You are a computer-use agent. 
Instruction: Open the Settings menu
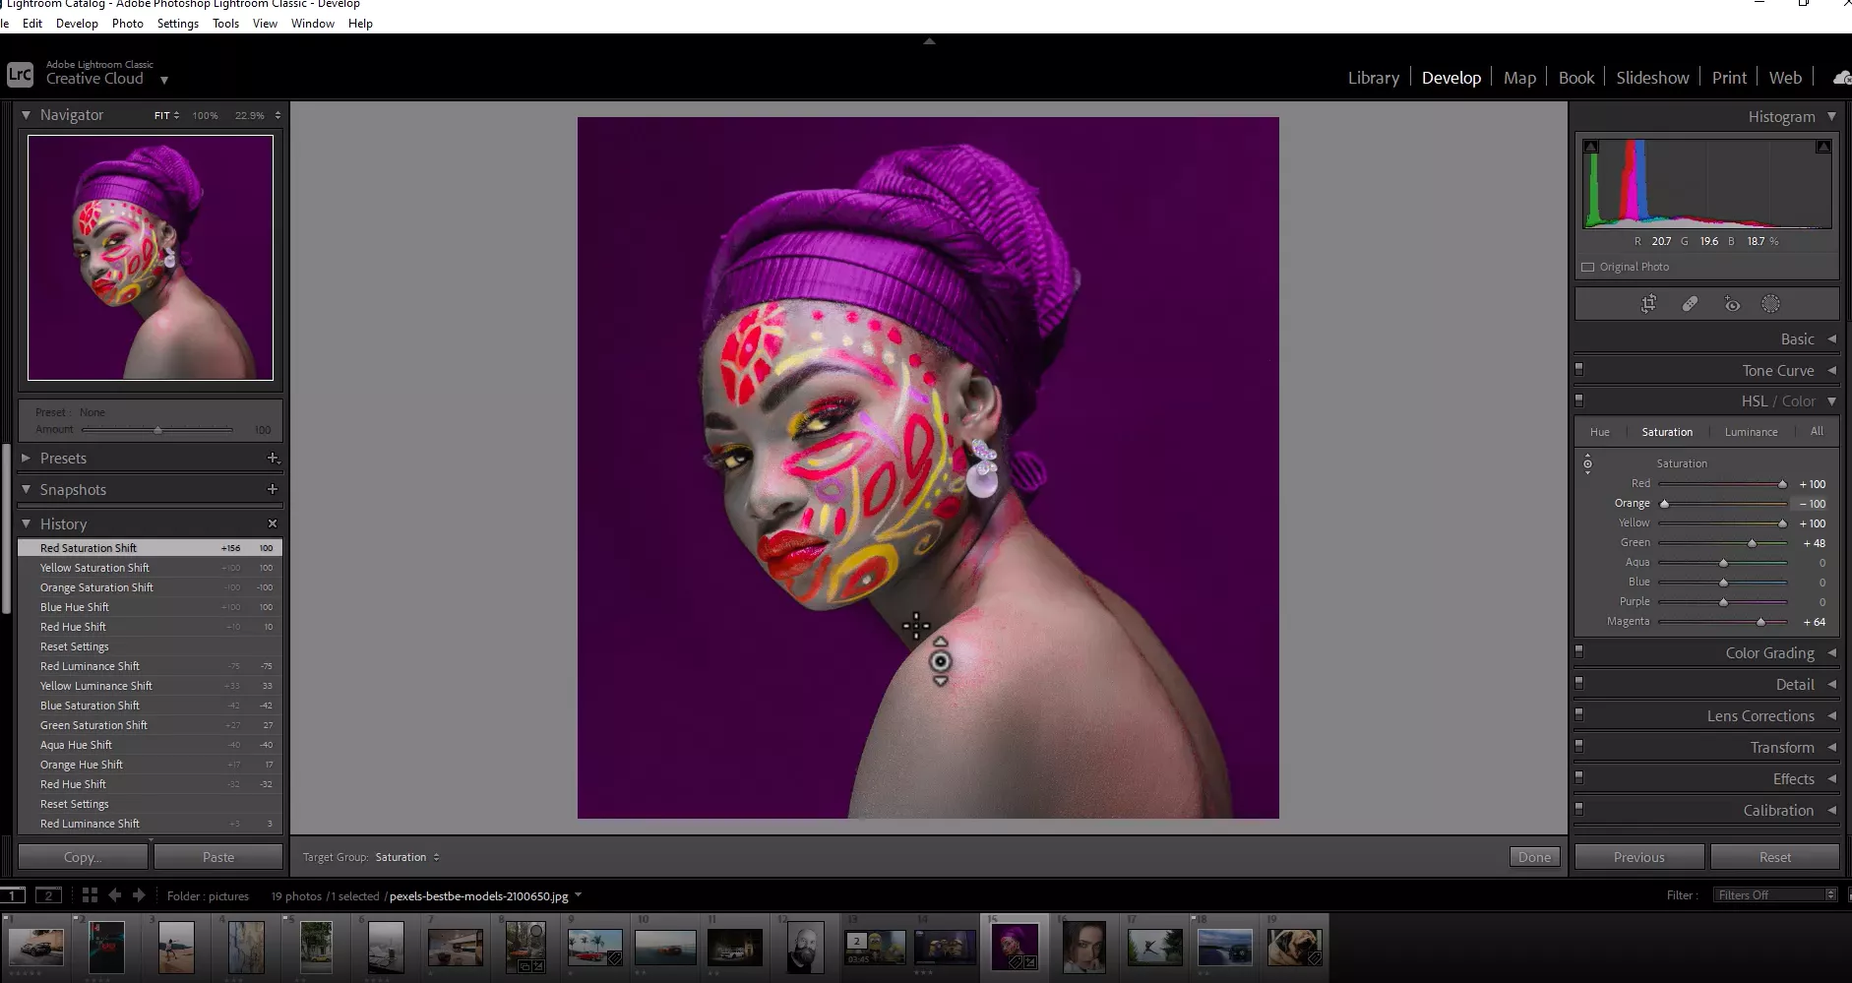click(x=178, y=23)
